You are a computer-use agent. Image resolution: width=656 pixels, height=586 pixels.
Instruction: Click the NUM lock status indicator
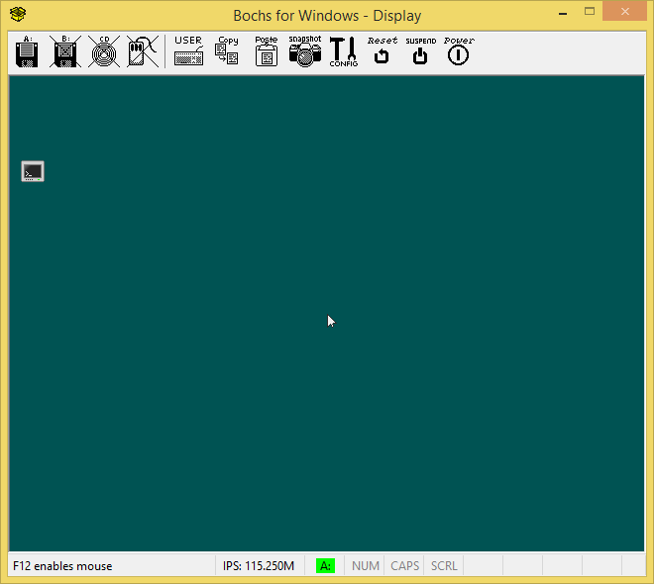point(366,566)
